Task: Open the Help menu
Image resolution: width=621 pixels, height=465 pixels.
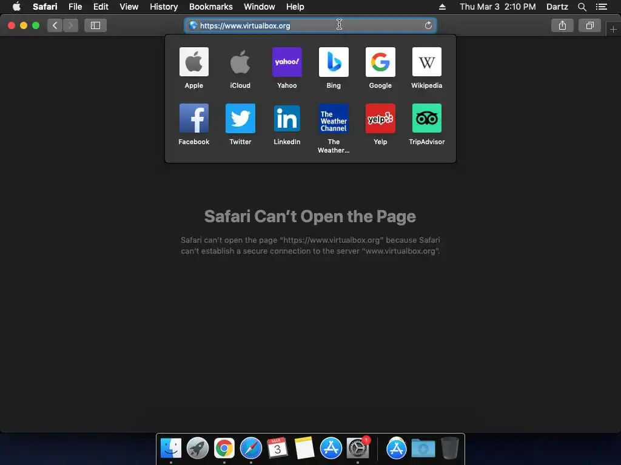Action: click(295, 7)
